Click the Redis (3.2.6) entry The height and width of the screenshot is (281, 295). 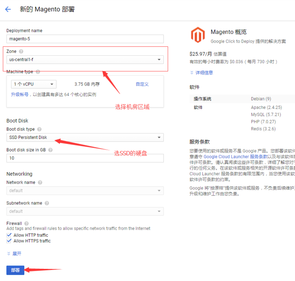[x=263, y=129]
